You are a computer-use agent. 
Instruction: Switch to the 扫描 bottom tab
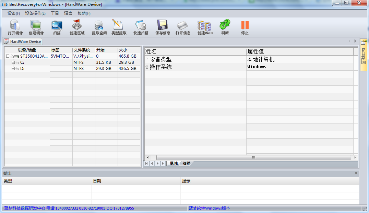(x=186, y=163)
